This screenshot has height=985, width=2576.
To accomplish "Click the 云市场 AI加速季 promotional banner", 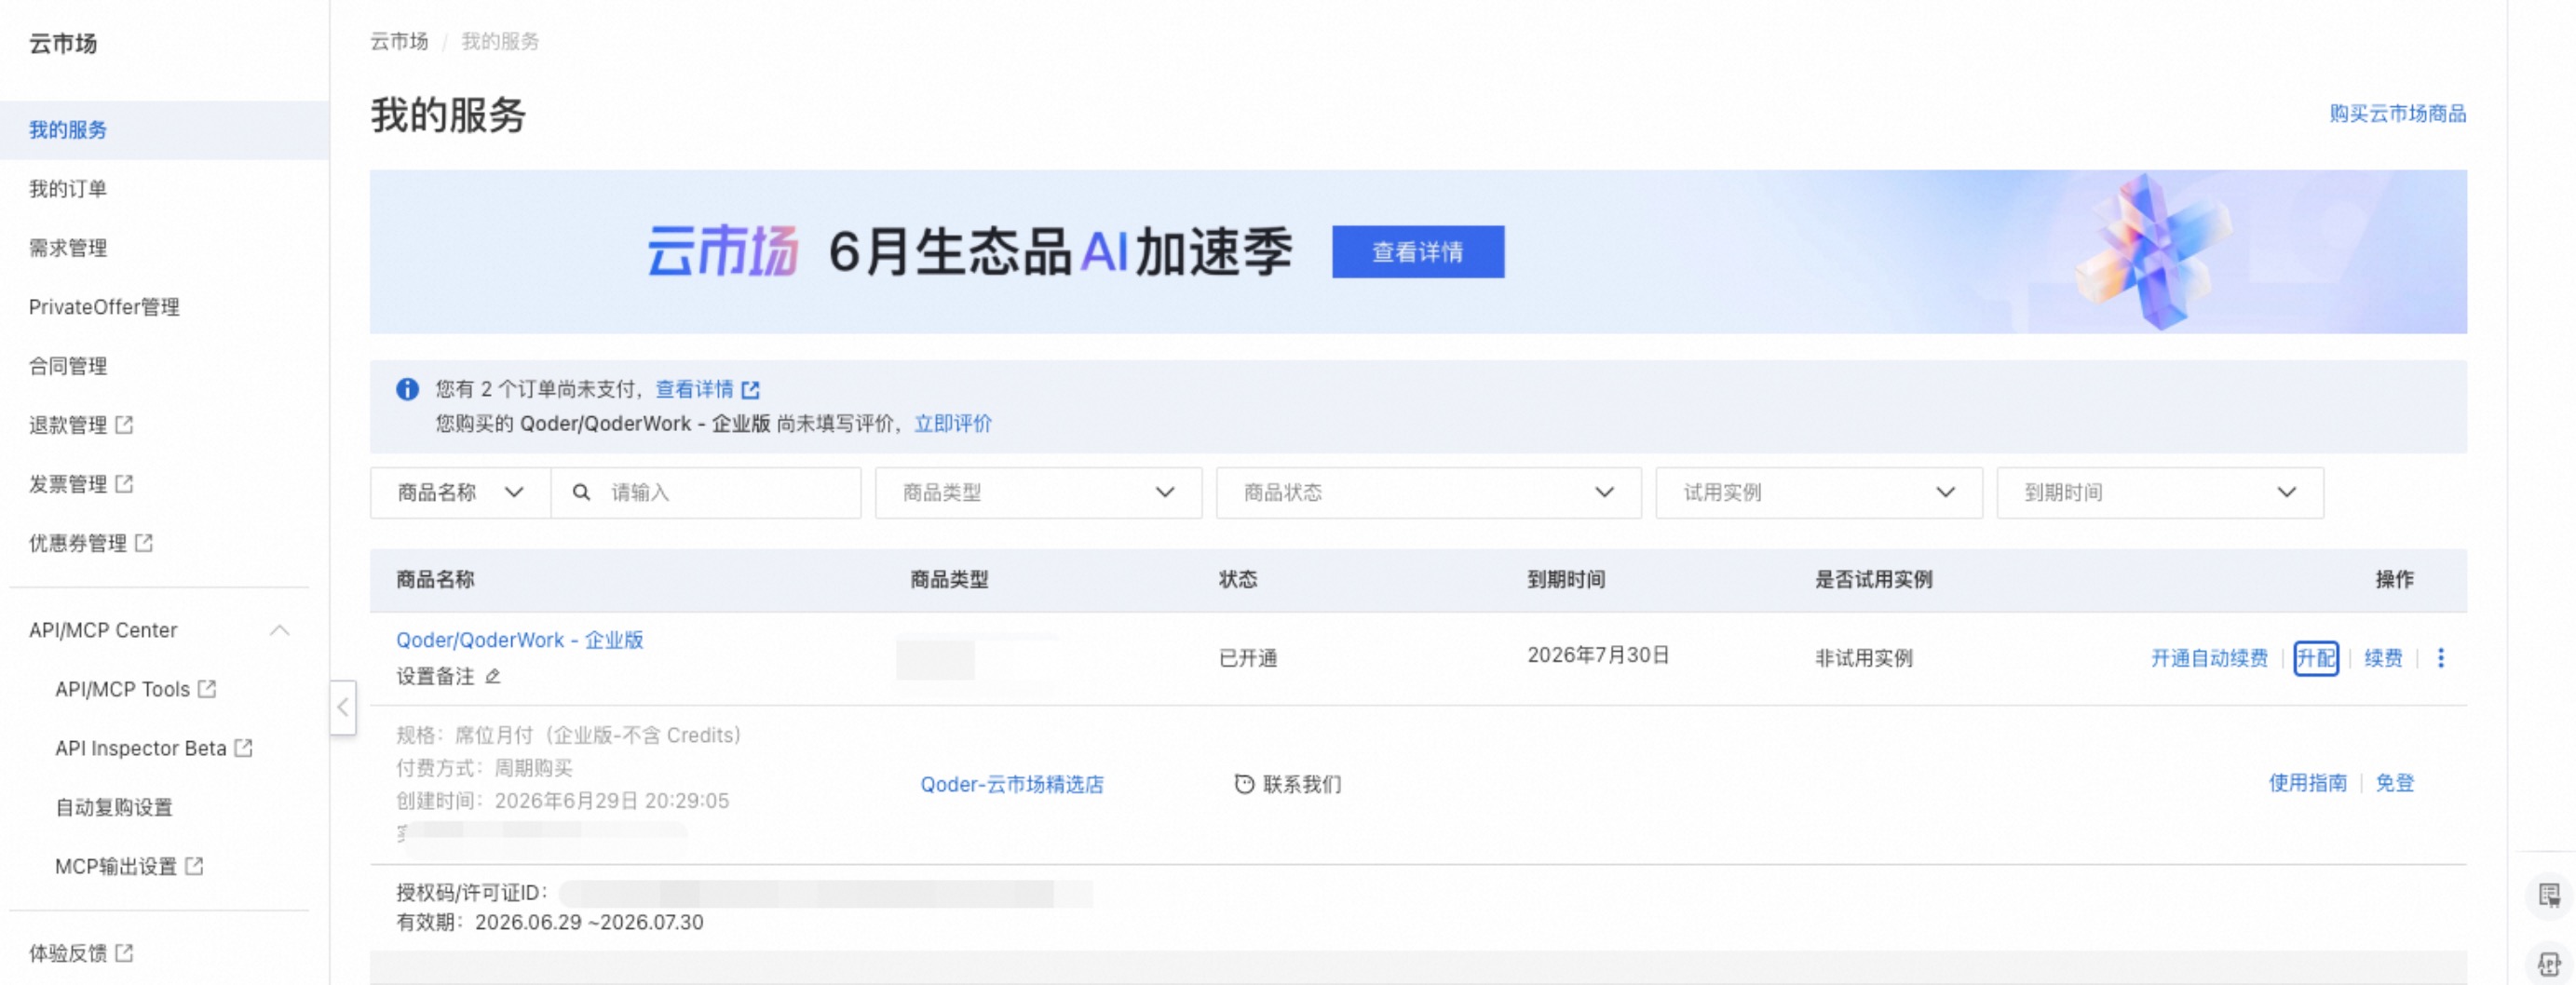I will tap(1418, 252).
